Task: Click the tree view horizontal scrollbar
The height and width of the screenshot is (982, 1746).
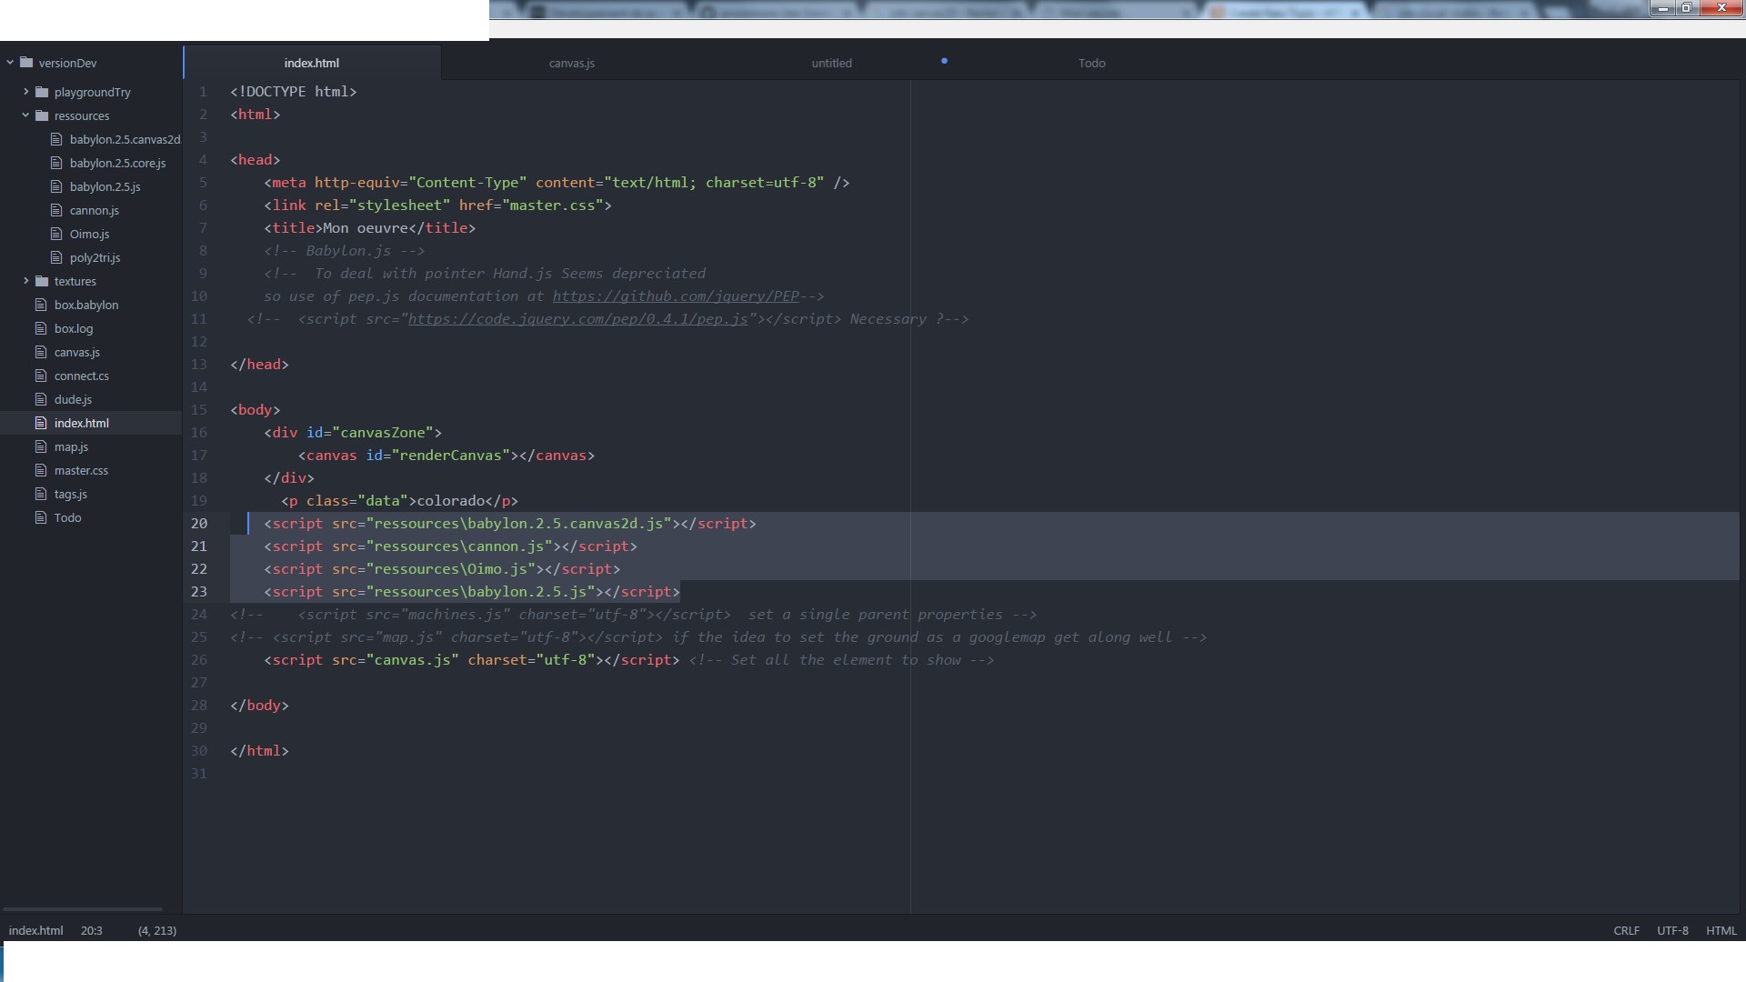Action: tap(83, 909)
